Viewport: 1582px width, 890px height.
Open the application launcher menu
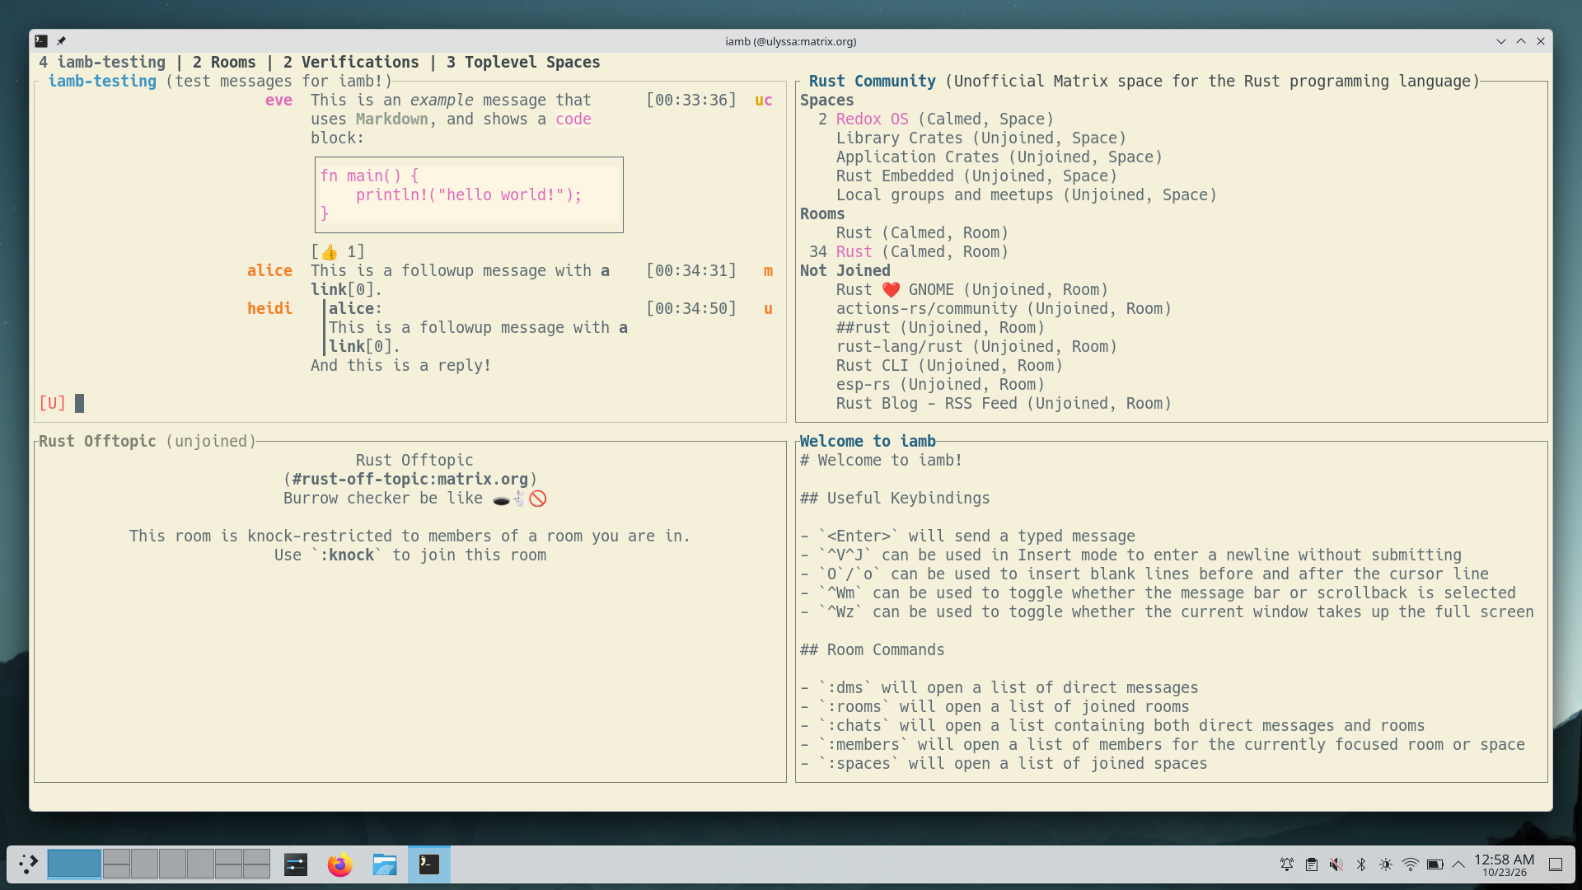(x=28, y=864)
